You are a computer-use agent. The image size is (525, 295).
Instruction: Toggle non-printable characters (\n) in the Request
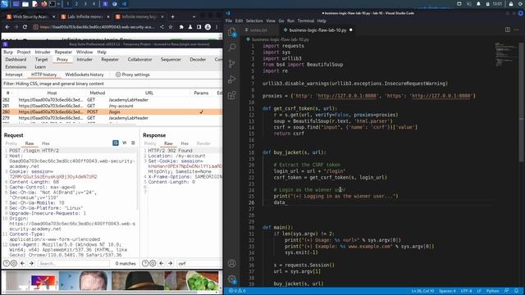pyautogui.click(x=125, y=143)
